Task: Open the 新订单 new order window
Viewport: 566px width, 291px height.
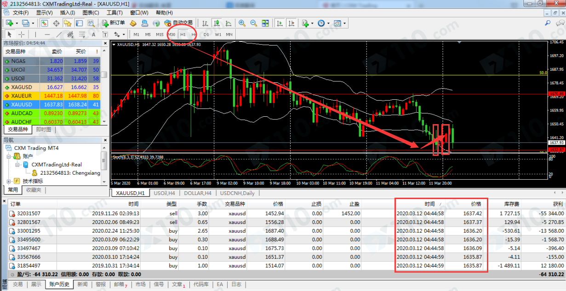Action: (113, 23)
